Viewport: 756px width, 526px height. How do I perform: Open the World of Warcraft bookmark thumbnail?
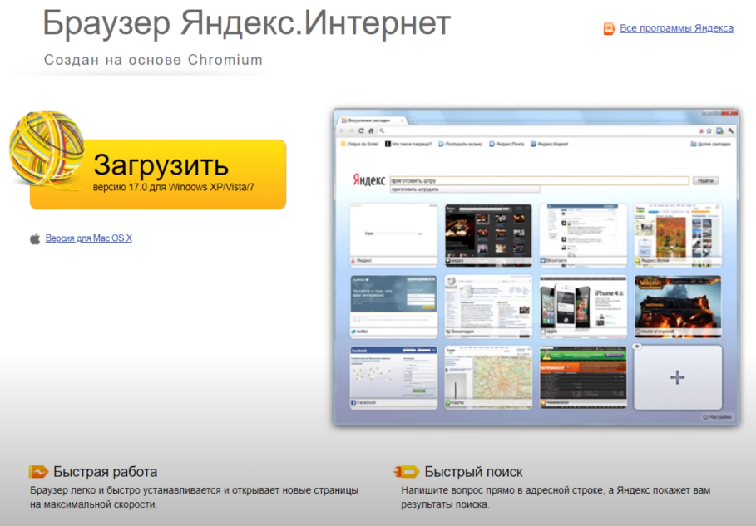point(678,306)
